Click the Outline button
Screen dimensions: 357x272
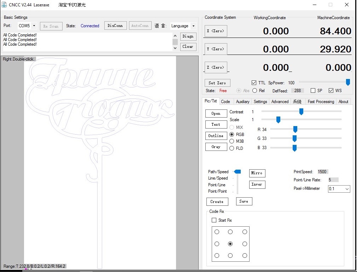(x=216, y=136)
